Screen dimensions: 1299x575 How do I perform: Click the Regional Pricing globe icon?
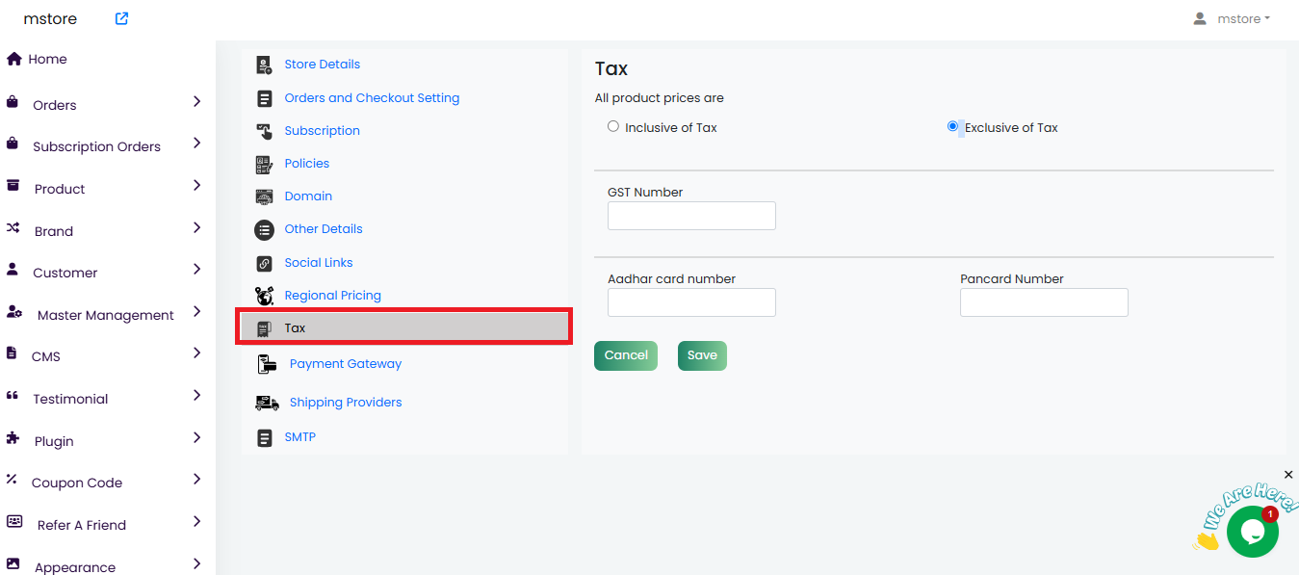[264, 296]
